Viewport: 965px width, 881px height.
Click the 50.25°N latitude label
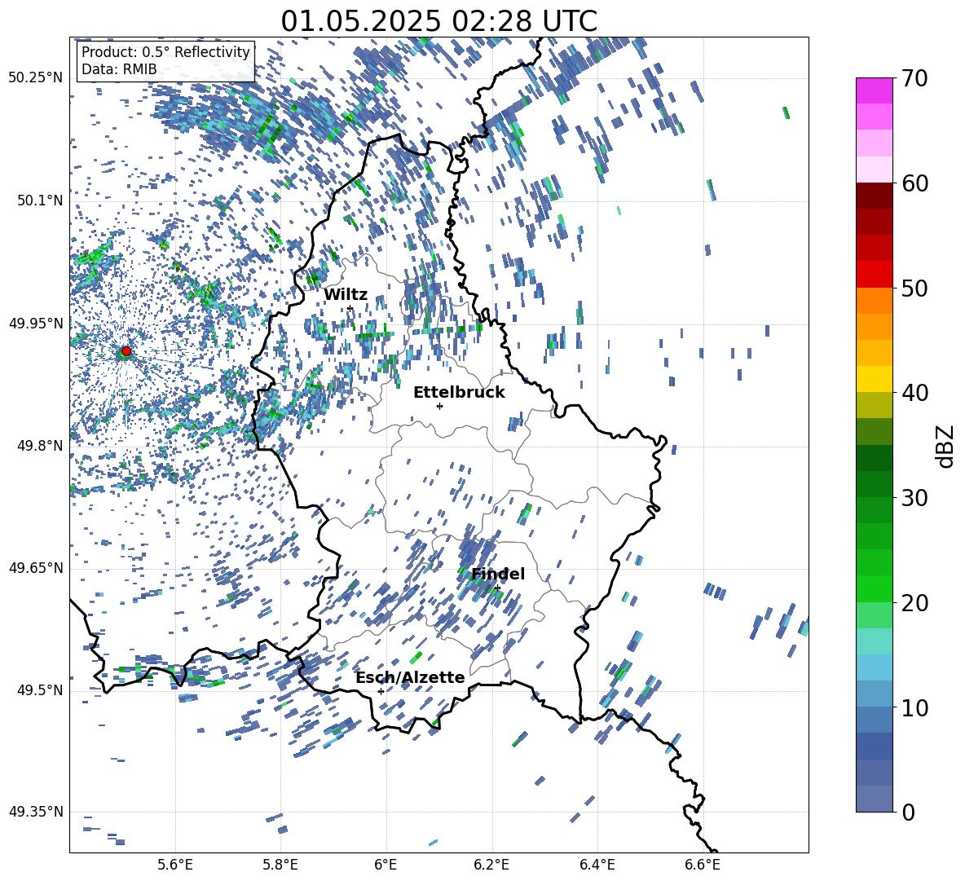click(x=36, y=78)
